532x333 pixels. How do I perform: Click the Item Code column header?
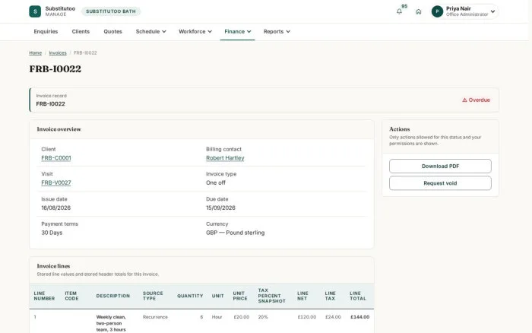[71, 296]
